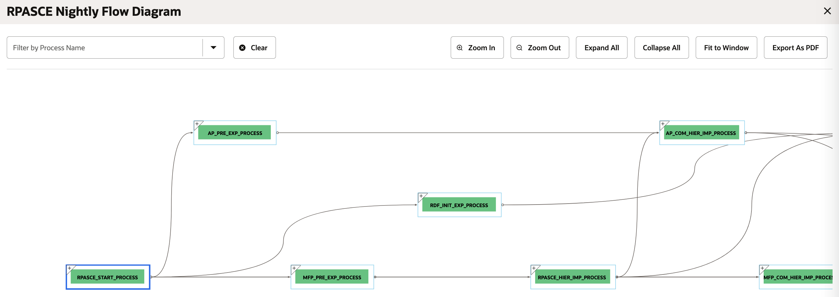Expand the RPASCE_START_PROCESS node plus icon
The width and height of the screenshot is (839, 297).
tap(69, 268)
